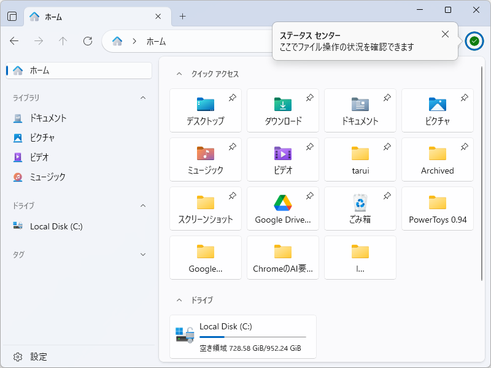Viewport: 491px width, 368px height.
Task: Open the Google Drive folder tile
Action: (x=282, y=209)
